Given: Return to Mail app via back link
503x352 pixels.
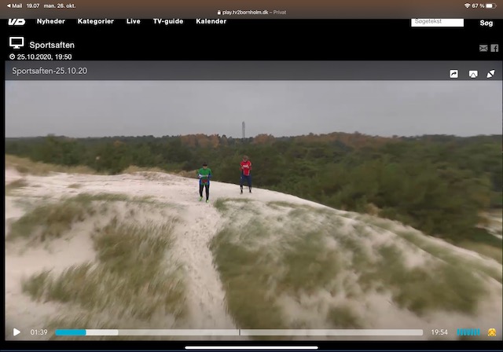Looking at the screenshot, I should [x=14, y=5].
